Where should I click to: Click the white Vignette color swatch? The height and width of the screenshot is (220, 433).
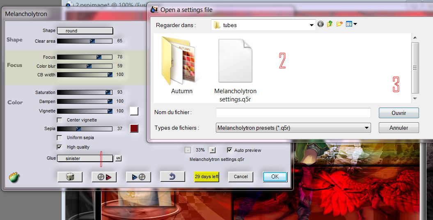pos(134,111)
